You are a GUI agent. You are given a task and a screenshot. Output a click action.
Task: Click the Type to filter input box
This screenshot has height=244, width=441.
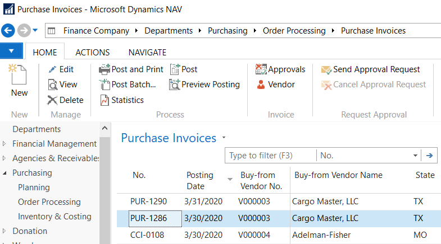pos(270,156)
